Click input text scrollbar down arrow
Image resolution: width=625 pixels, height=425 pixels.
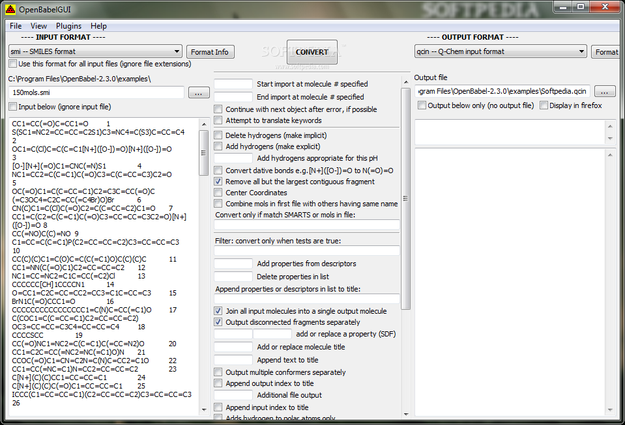click(204, 410)
